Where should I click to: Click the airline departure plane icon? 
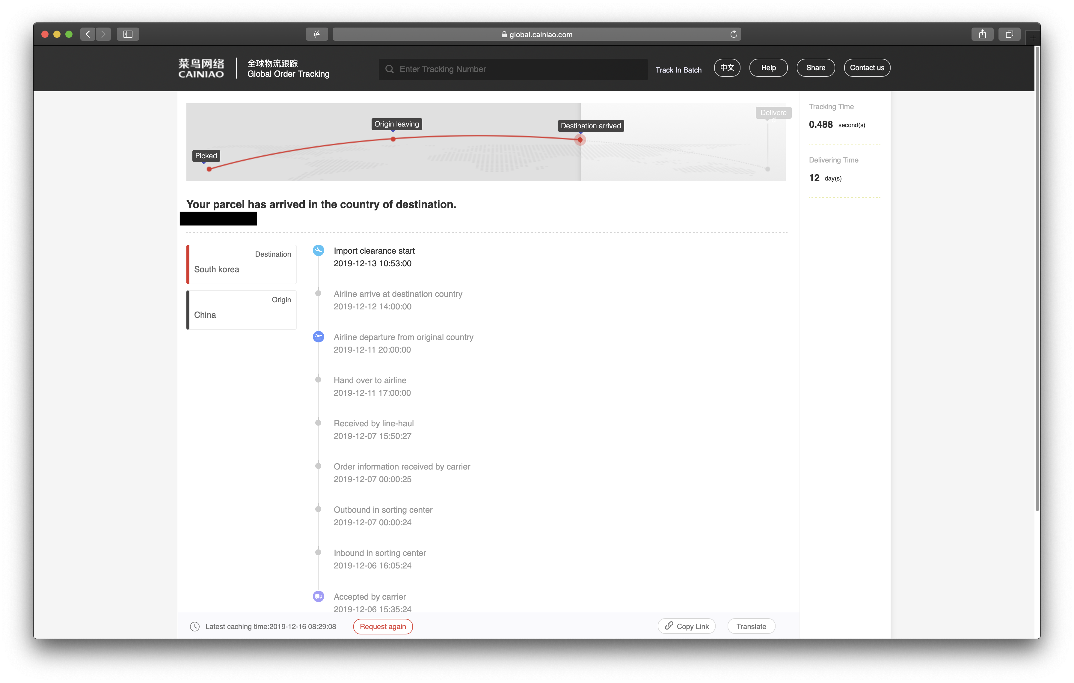(319, 337)
